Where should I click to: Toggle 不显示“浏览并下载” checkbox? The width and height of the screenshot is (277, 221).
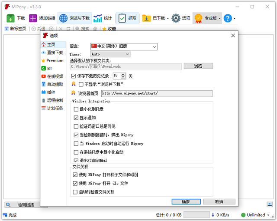click(x=81, y=84)
